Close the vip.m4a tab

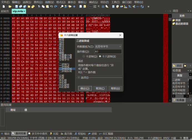(24, 11)
